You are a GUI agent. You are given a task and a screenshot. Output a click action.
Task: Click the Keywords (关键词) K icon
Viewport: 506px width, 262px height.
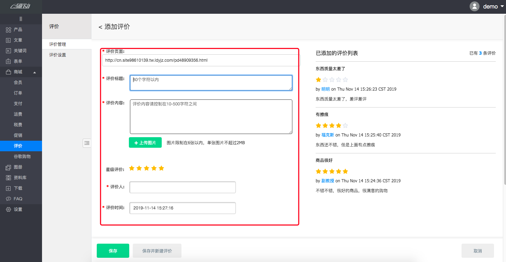(9, 51)
